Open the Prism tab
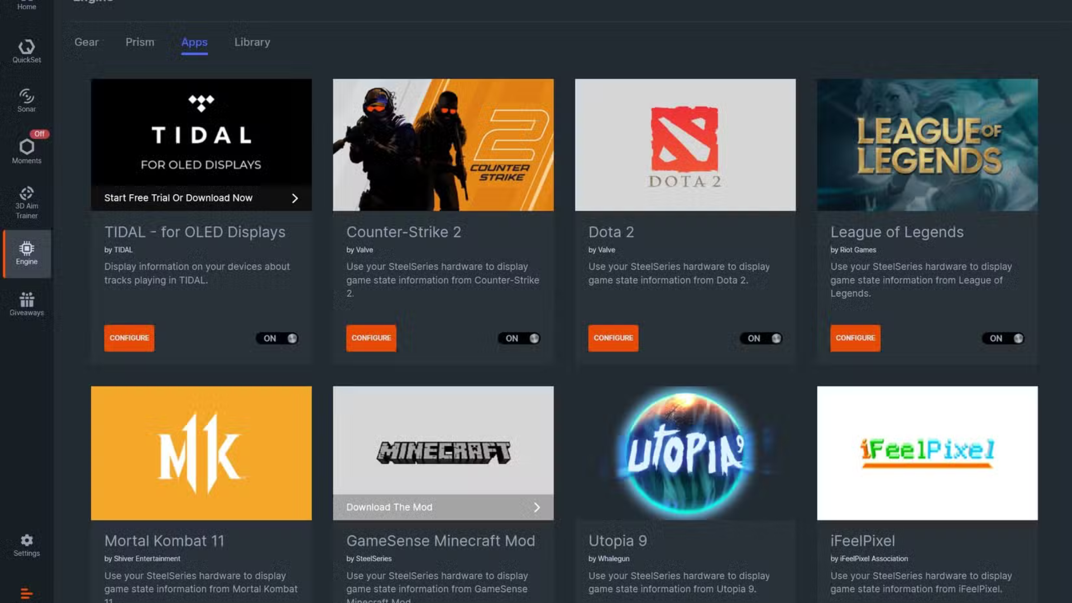The image size is (1072, 603). (140, 42)
